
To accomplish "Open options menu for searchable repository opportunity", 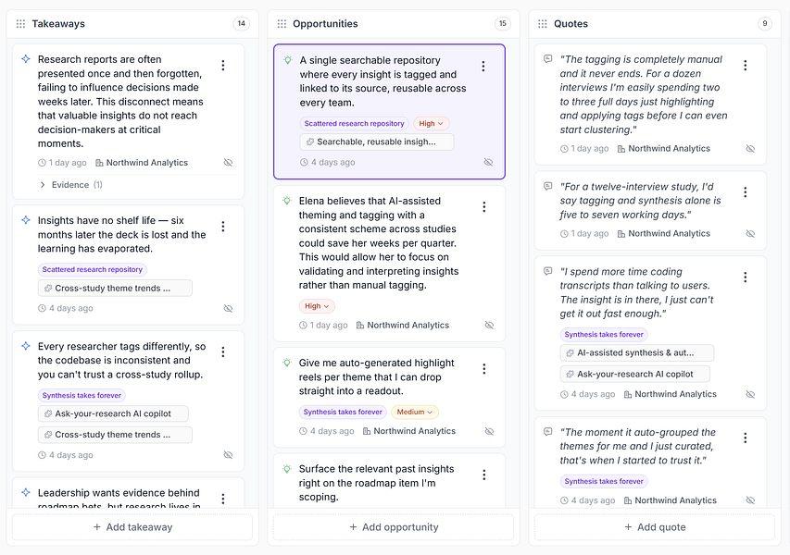I will (x=483, y=67).
